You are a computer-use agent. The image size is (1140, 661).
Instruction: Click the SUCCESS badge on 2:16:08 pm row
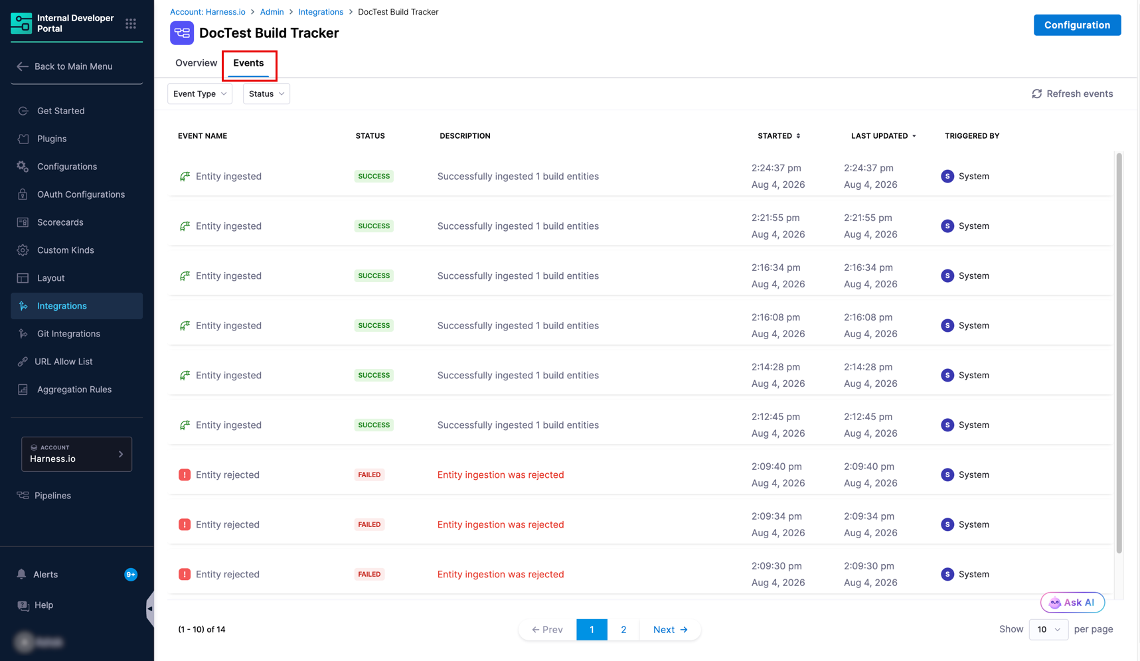coord(374,325)
